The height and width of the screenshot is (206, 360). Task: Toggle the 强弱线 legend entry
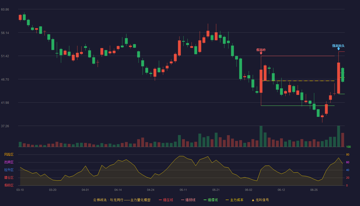pos(188,200)
